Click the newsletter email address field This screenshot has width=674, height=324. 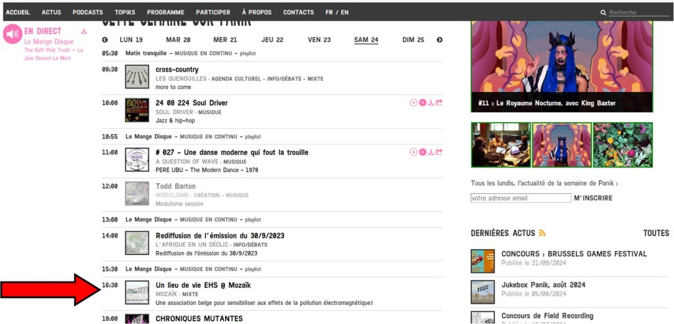click(521, 198)
